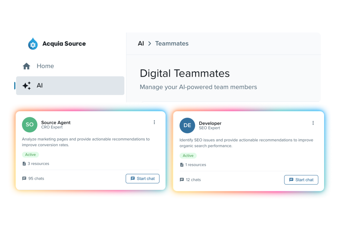Image resolution: width=338 pixels, height=225 pixels.
Task: Click the Home house icon
Action: 26,66
